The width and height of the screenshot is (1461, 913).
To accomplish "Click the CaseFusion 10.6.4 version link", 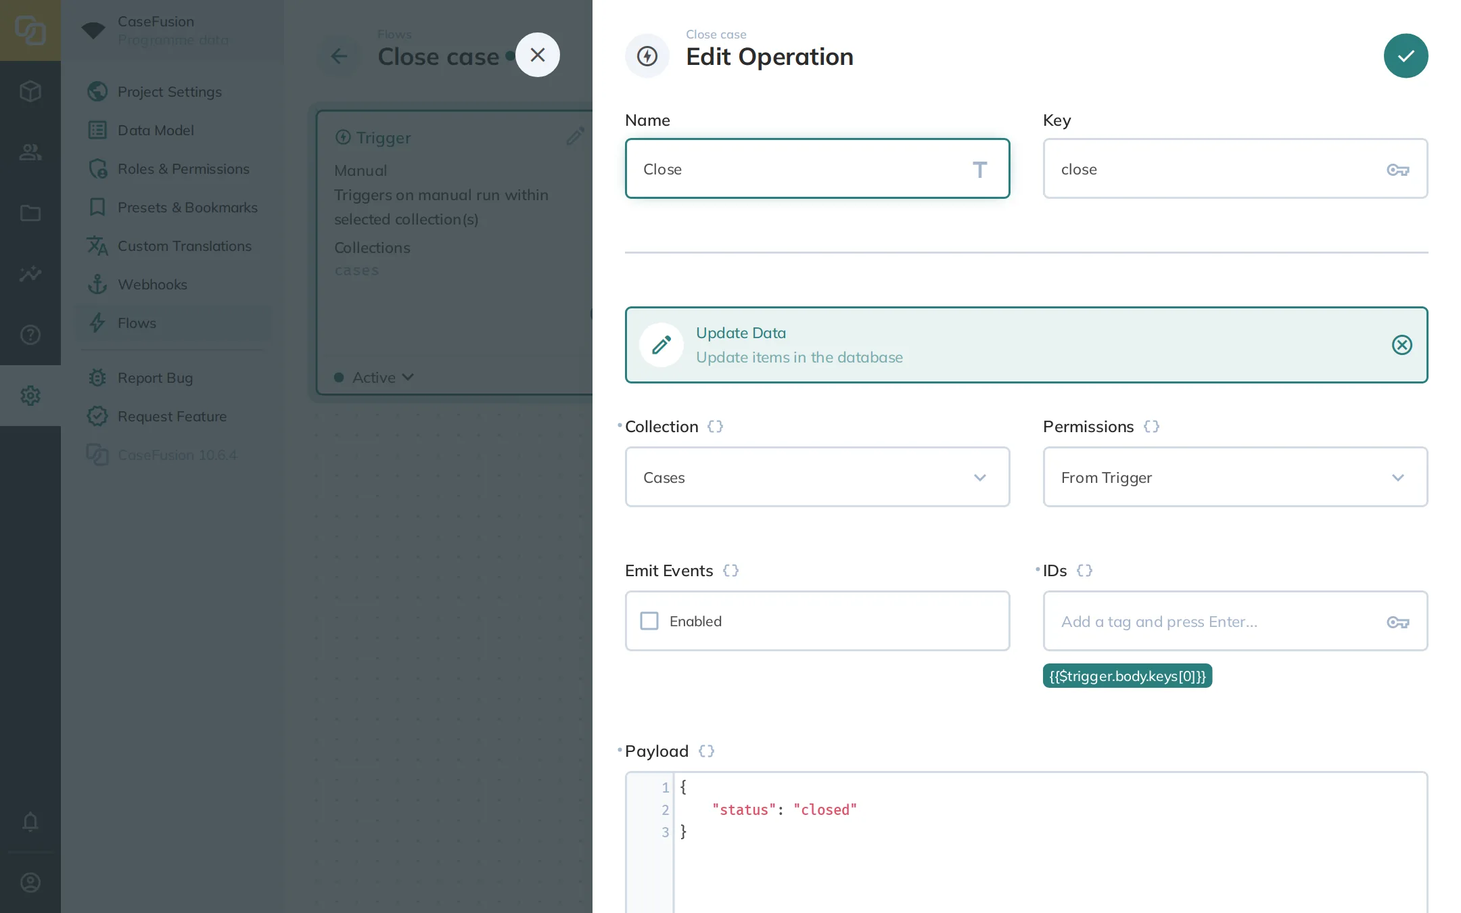I will point(172,454).
